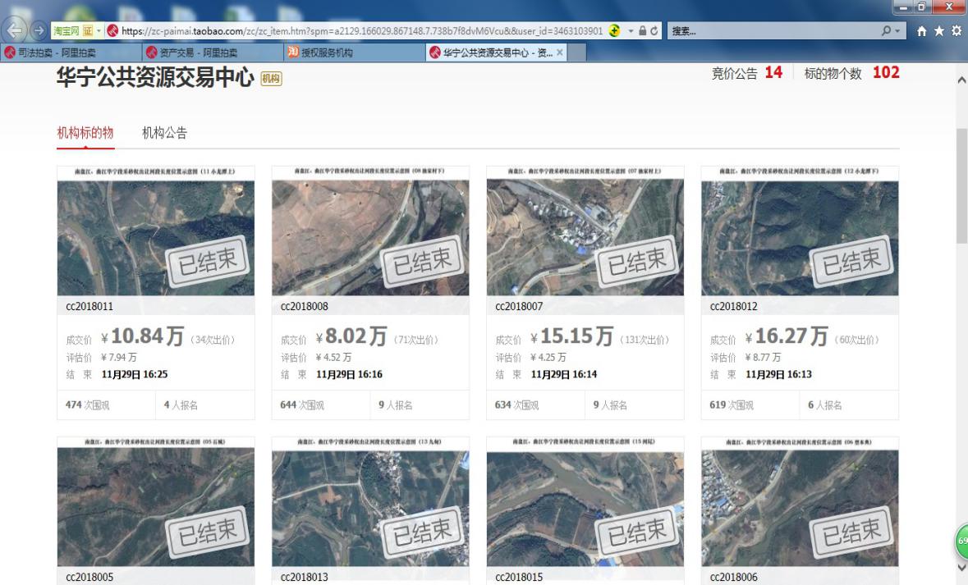Go back to the previous page

(15, 30)
